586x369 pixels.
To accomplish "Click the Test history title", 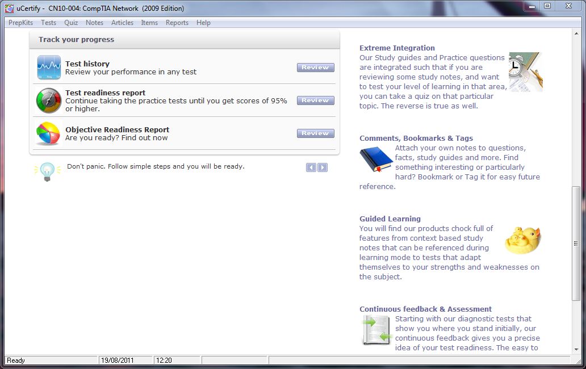I will [87, 64].
